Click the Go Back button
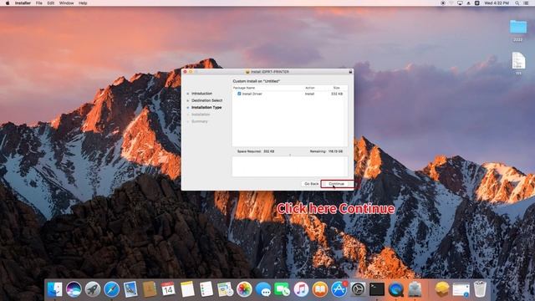535x301 pixels. (x=311, y=184)
